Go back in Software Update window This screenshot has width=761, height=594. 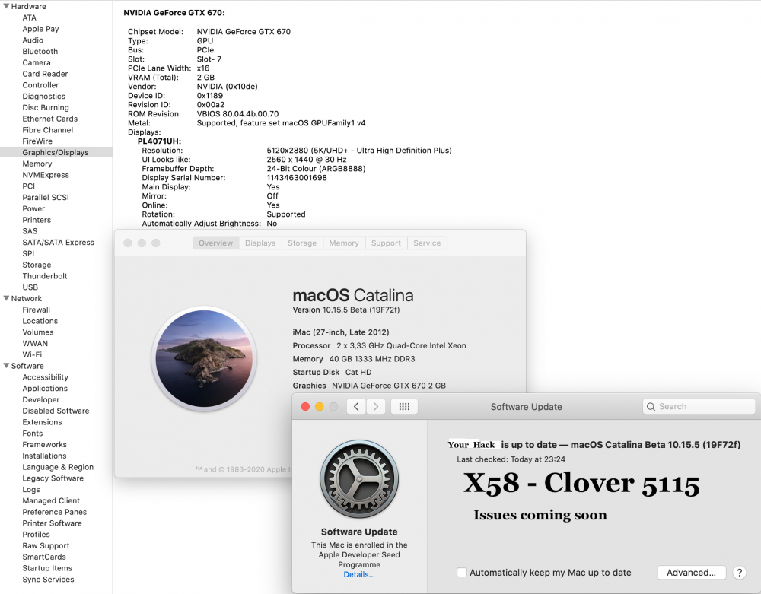(356, 406)
